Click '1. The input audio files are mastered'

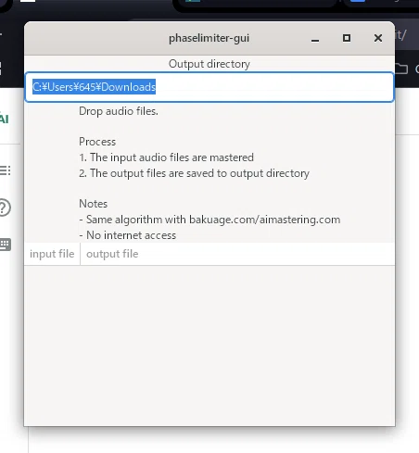[166, 157]
